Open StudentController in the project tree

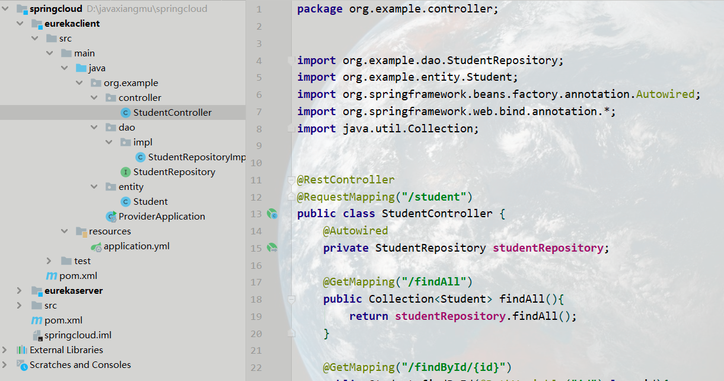(172, 113)
